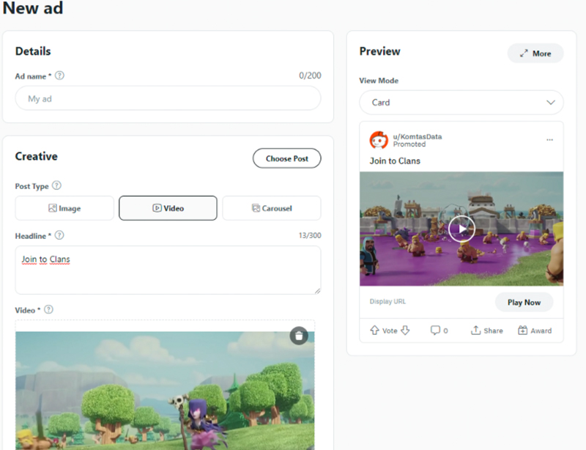Open the Ad name help tooltip icon
Viewport: 586px width, 450px height.
(59, 75)
